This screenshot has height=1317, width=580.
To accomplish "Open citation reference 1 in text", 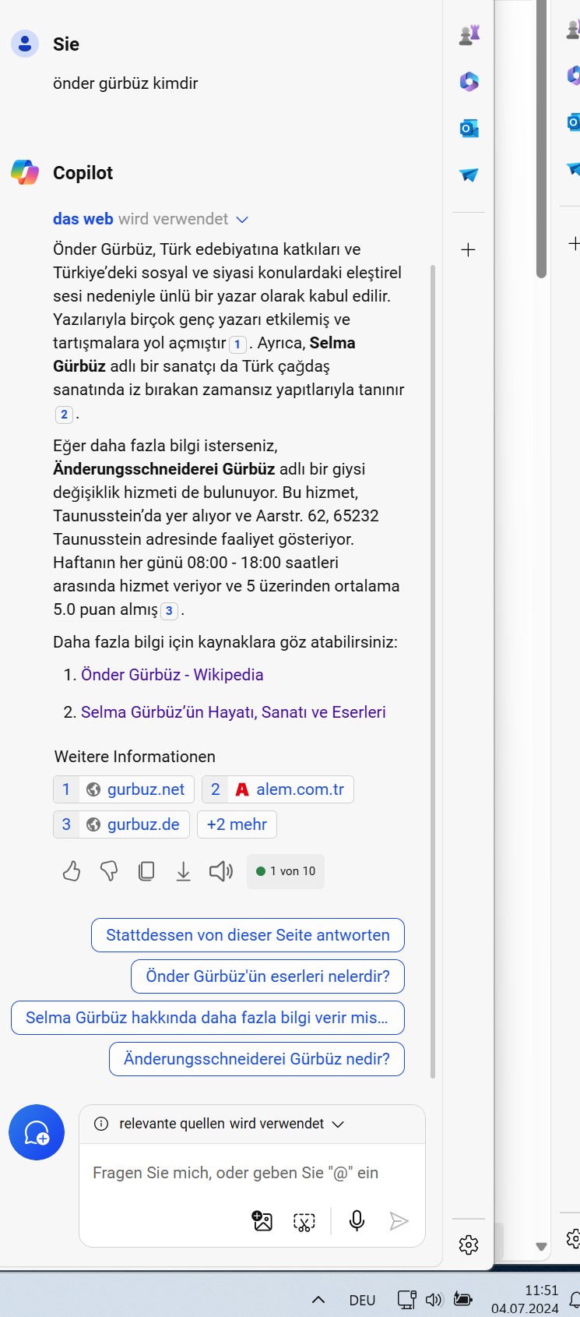I will [x=237, y=344].
